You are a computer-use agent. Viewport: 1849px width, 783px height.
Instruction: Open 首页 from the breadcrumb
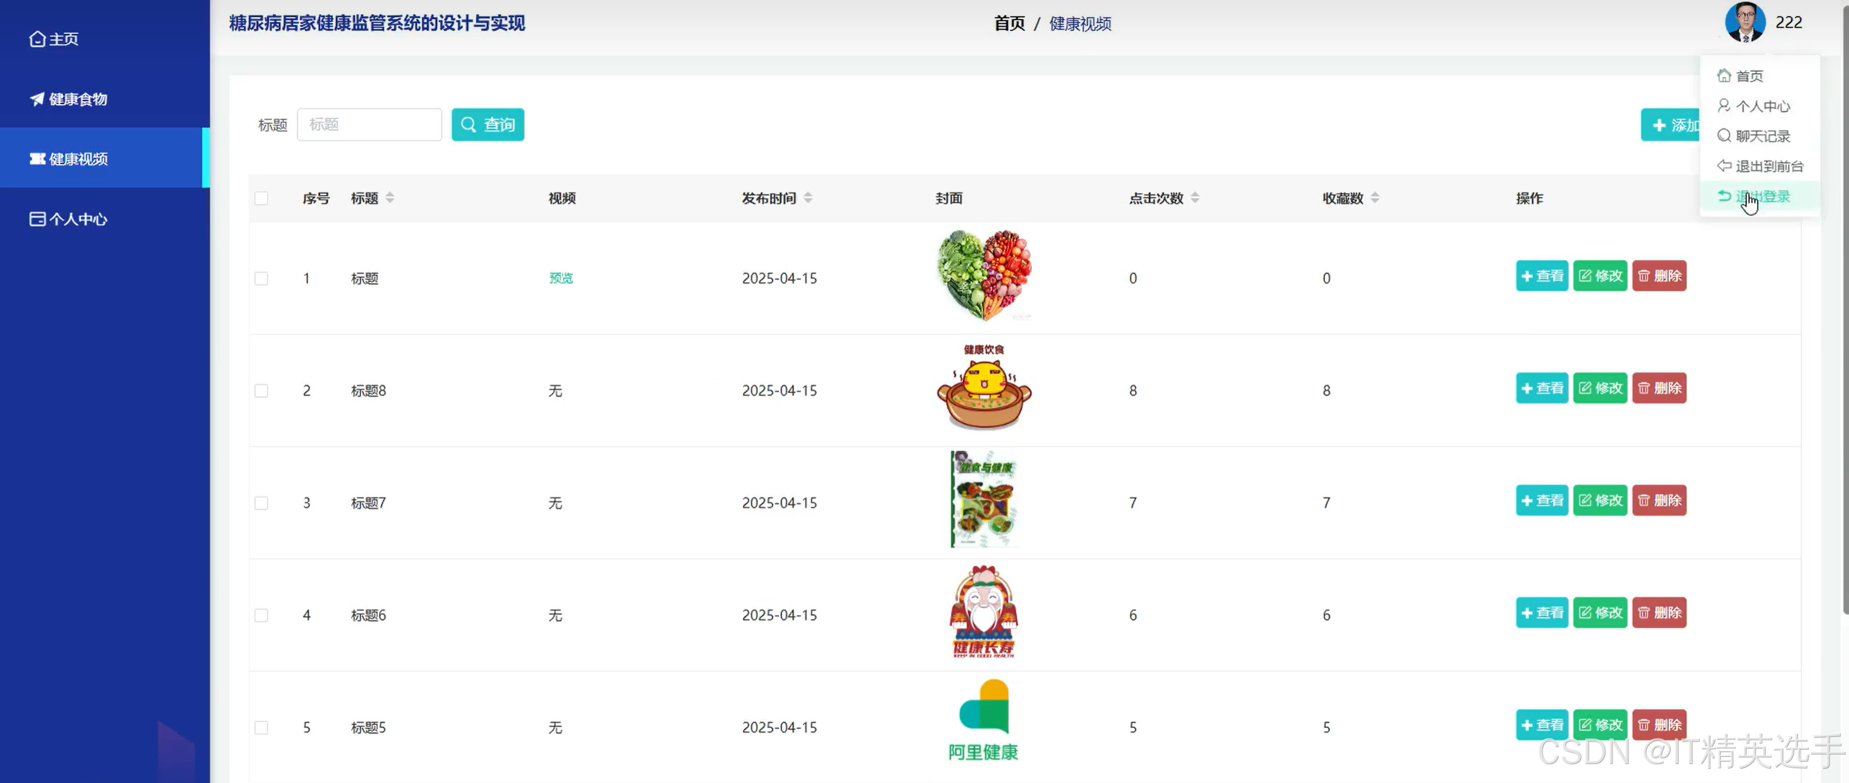tap(1009, 24)
